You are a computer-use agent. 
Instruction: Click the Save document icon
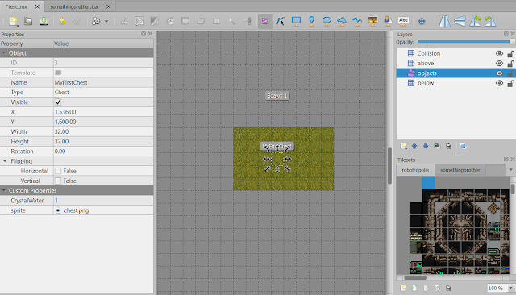coord(44,22)
